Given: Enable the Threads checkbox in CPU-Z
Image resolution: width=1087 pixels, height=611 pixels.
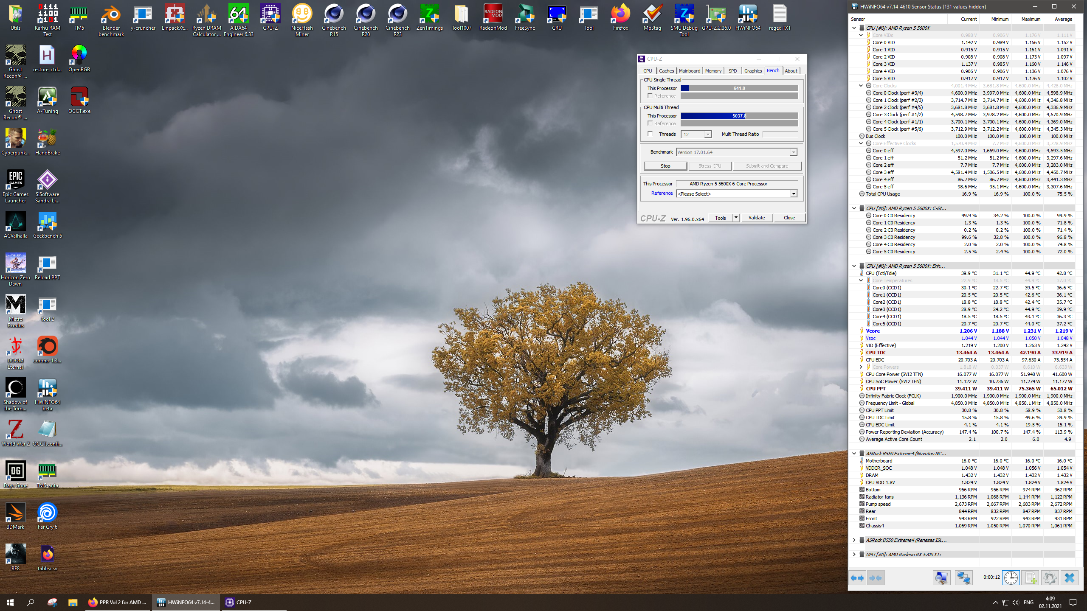Looking at the screenshot, I should click(x=650, y=134).
